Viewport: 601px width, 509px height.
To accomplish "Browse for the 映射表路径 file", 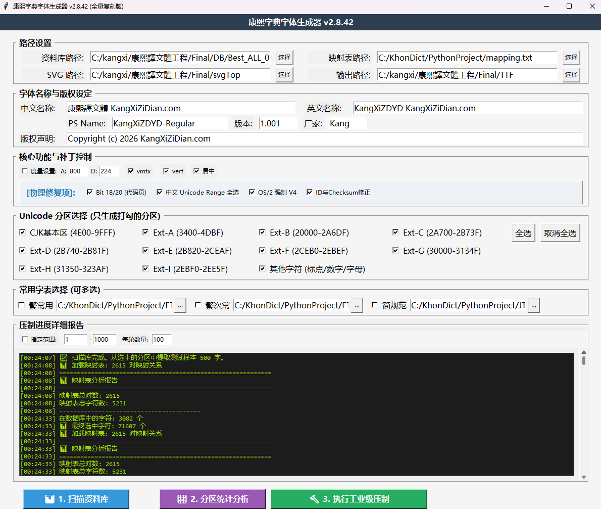I will tap(571, 58).
